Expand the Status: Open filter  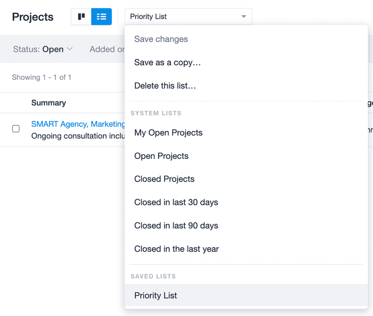tap(43, 49)
